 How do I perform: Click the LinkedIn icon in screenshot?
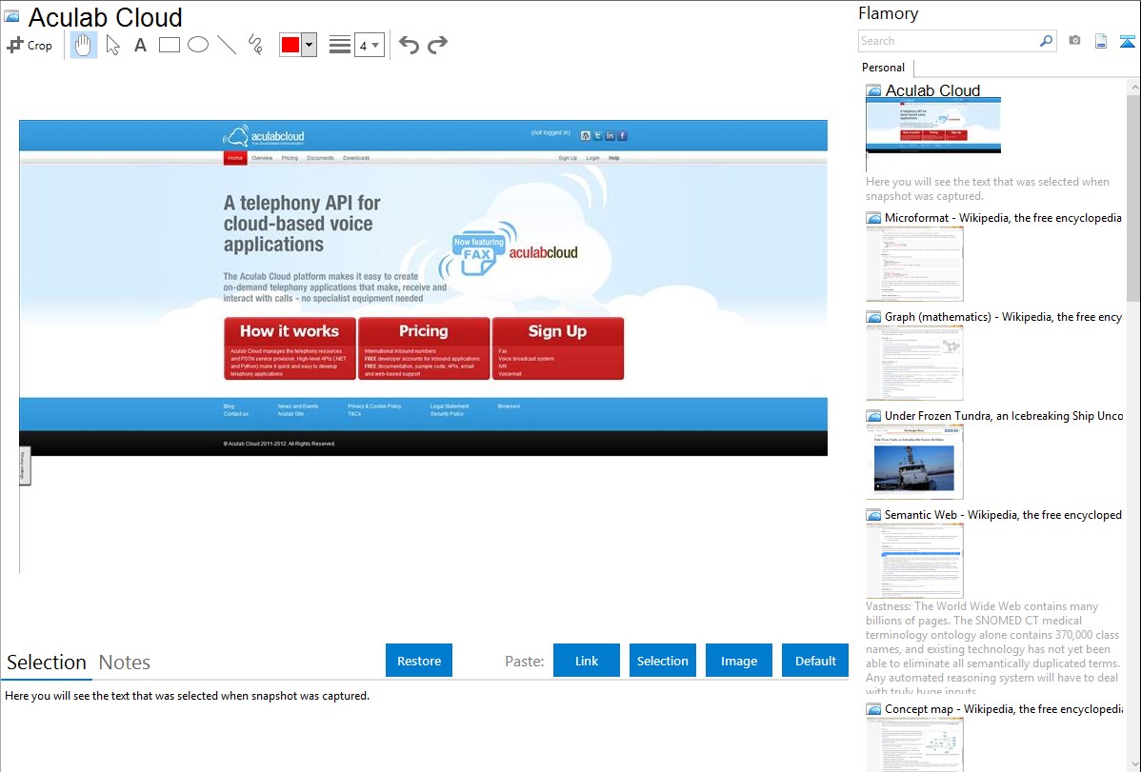point(610,135)
